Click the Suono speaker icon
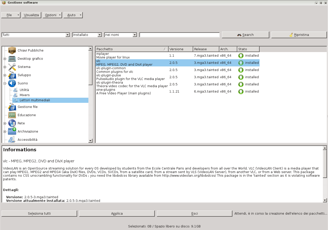Screen dimensions: 328x230 pyautogui.click(x=12, y=83)
